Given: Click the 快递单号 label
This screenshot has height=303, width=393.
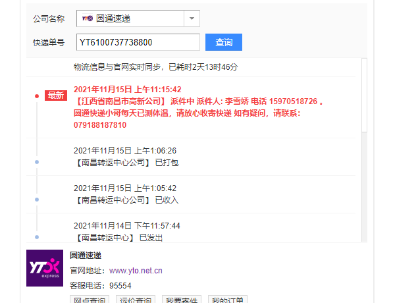Looking at the screenshot, I should point(49,42).
